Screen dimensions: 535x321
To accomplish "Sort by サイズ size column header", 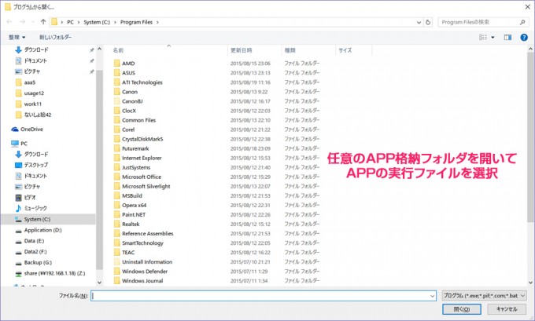I will pos(345,50).
